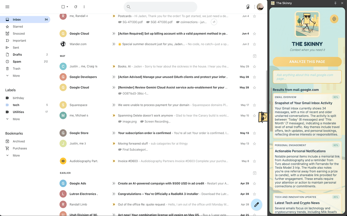
Task: Click the compose pencil button
Action: [x=256, y=205]
